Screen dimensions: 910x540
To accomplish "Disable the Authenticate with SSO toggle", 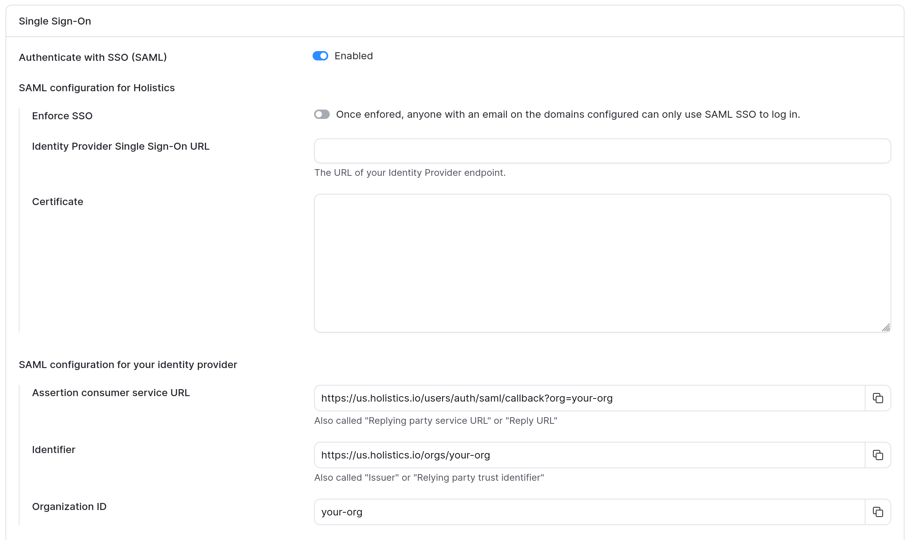I will tap(320, 56).
